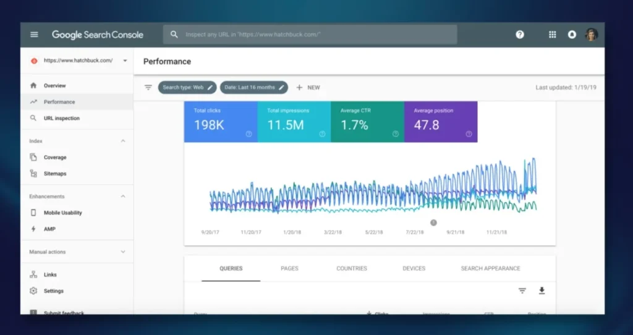Screen dimensions: 633x335
Task: Click the filter icon beside Search type
Action: tap(148, 88)
